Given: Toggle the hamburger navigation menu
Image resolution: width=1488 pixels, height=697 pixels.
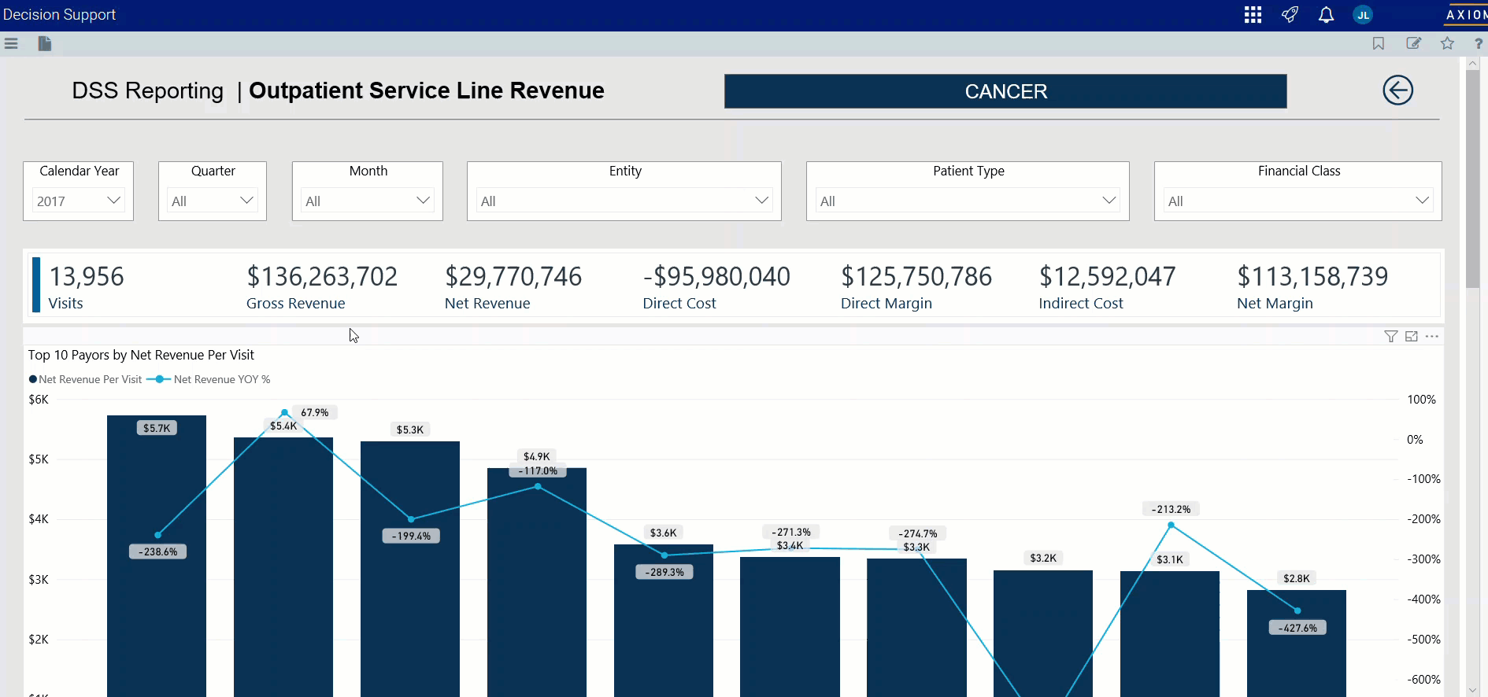Looking at the screenshot, I should (11, 44).
